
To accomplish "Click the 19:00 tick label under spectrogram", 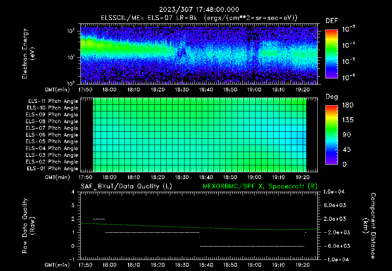I will [254, 90].
